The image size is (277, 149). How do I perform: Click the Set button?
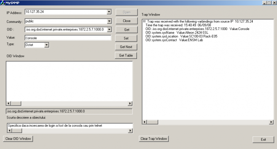(x=126, y=38)
